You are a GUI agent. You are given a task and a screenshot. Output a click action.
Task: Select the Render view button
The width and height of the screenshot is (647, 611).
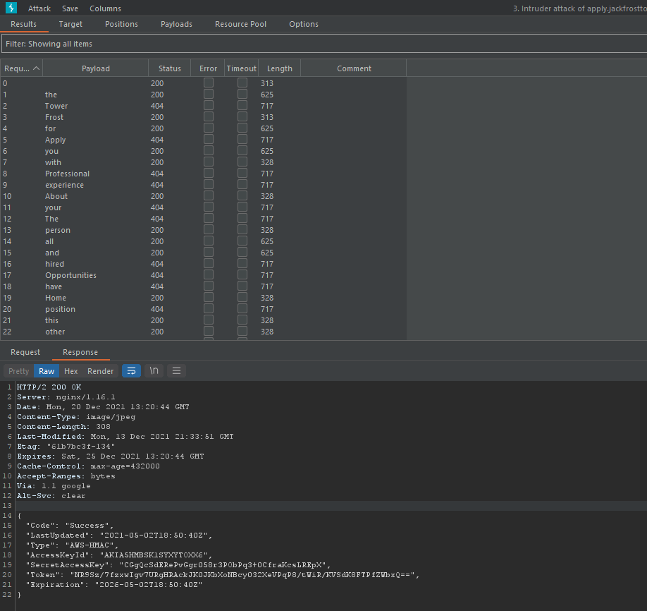tap(100, 371)
